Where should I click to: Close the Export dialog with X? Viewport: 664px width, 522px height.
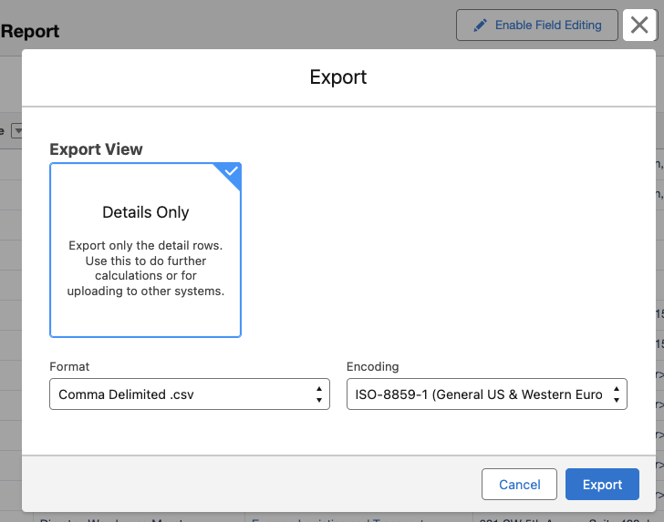pos(639,25)
